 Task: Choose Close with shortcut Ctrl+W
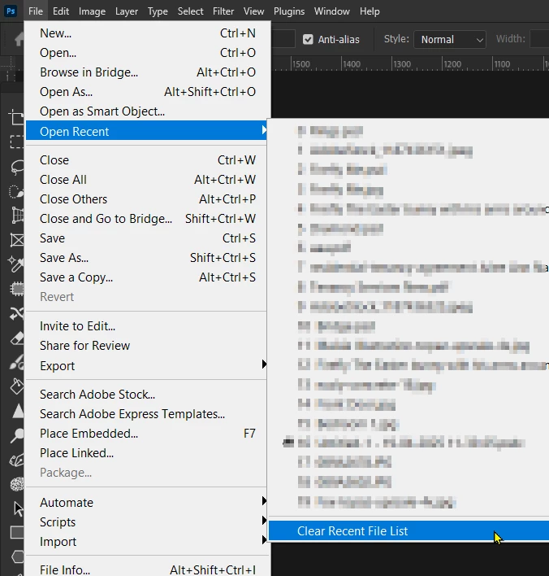(147, 159)
